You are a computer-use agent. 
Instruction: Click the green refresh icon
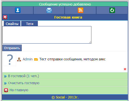[x=112, y=10]
